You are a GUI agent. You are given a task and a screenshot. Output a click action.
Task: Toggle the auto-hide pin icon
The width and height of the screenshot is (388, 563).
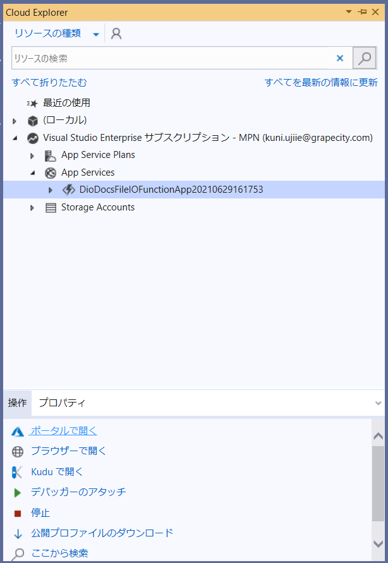pyautogui.click(x=362, y=12)
